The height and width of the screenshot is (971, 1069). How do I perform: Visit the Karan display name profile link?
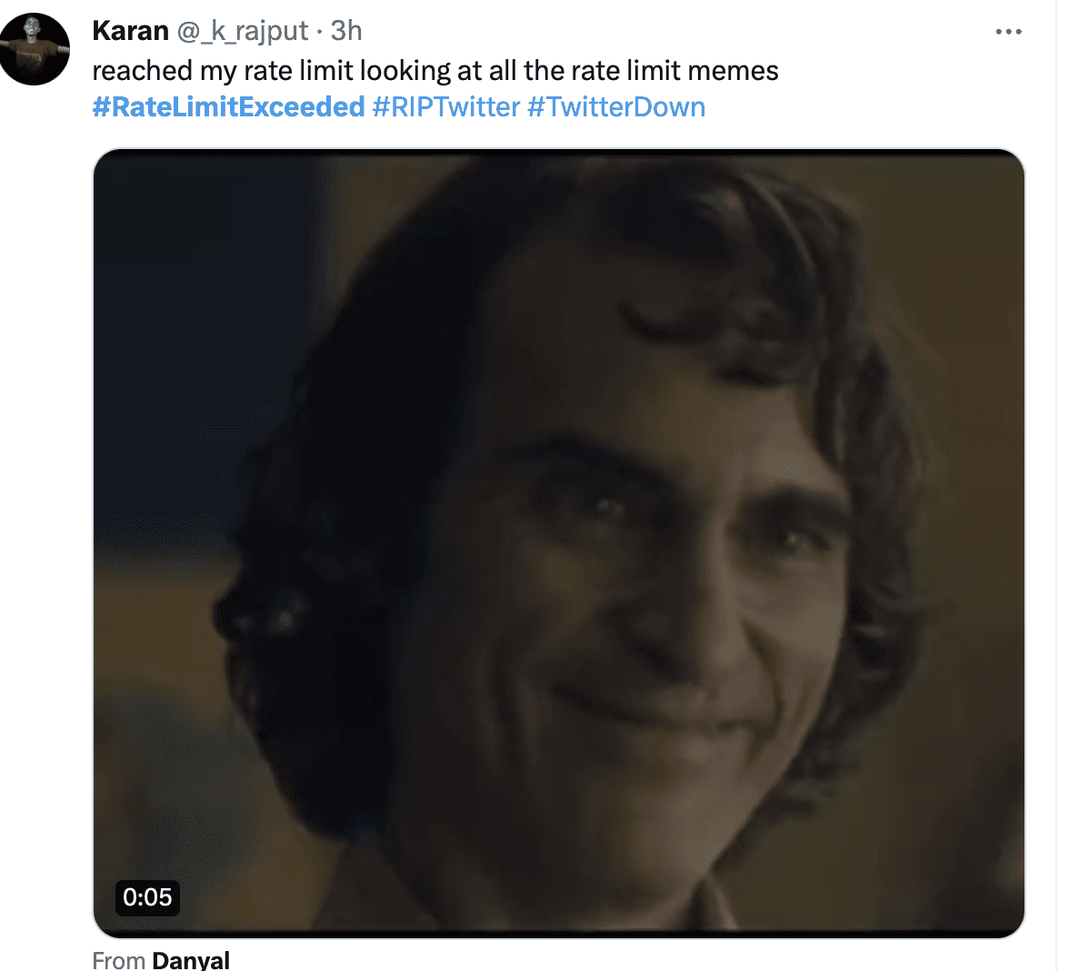(x=130, y=31)
